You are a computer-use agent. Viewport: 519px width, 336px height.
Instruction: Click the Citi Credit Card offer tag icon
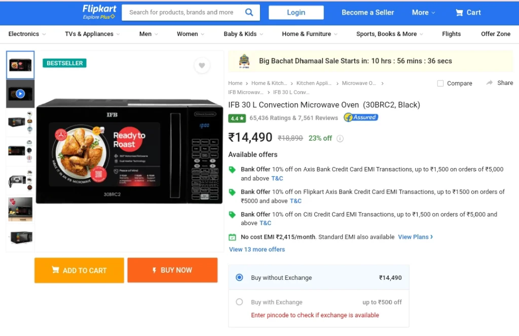(232, 215)
